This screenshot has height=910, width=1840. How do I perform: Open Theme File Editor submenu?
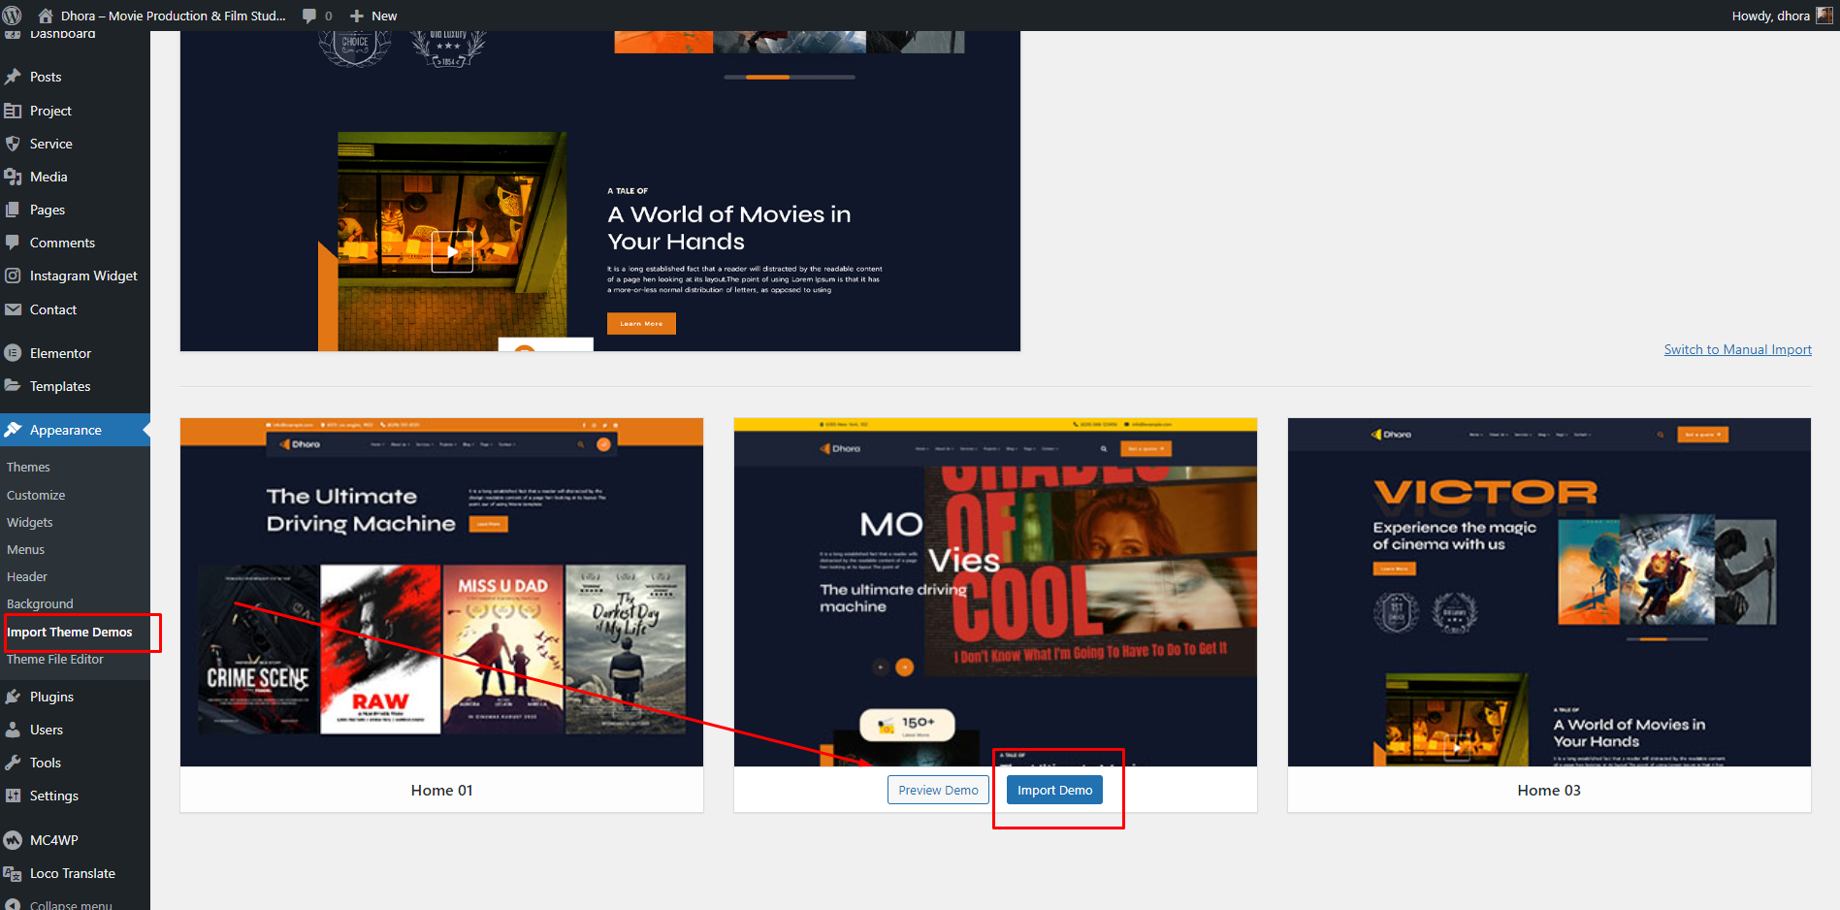click(x=55, y=659)
